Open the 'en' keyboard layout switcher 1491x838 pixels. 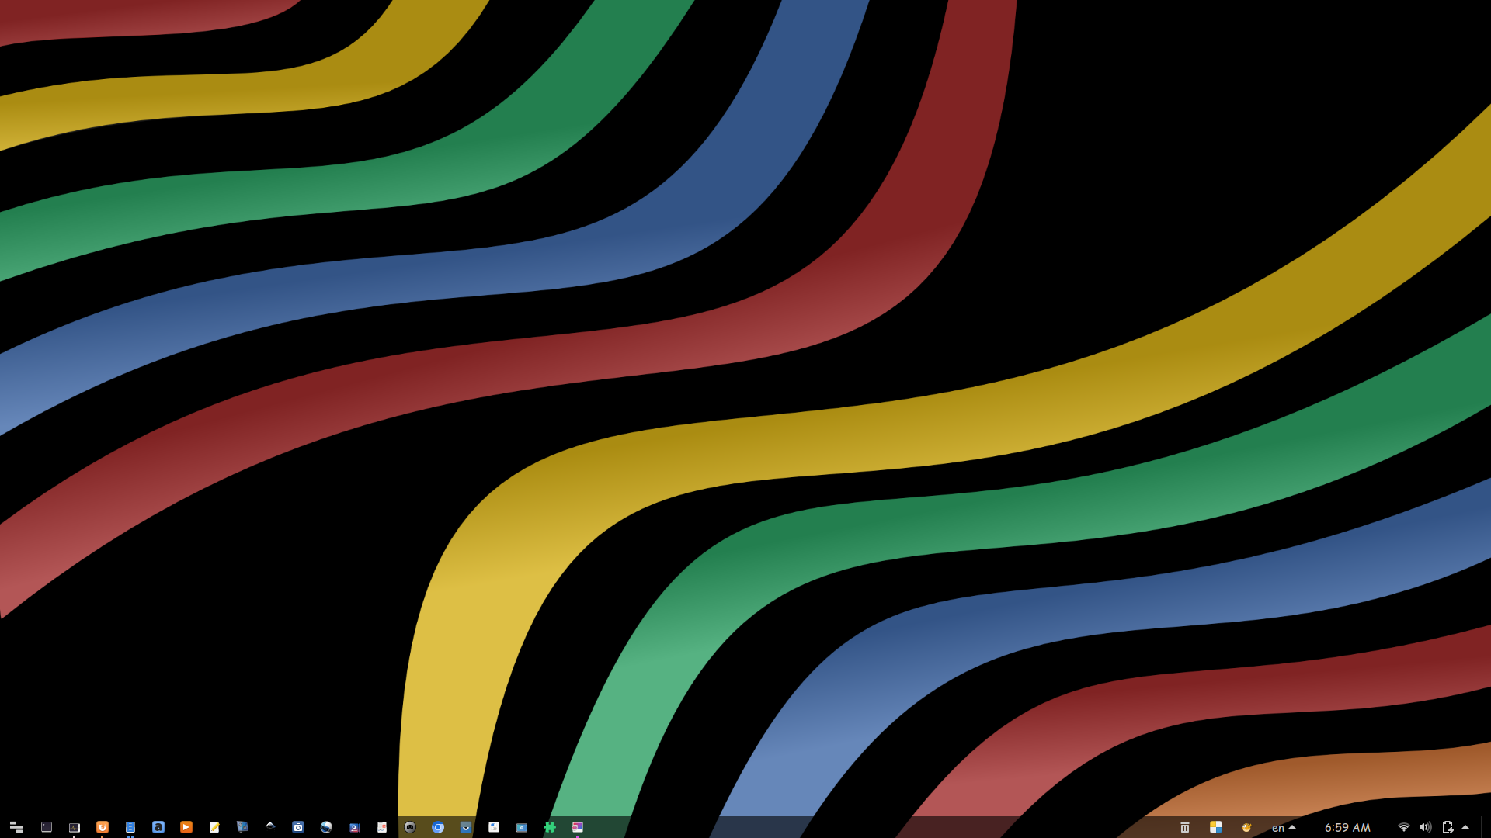click(x=1284, y=827)
